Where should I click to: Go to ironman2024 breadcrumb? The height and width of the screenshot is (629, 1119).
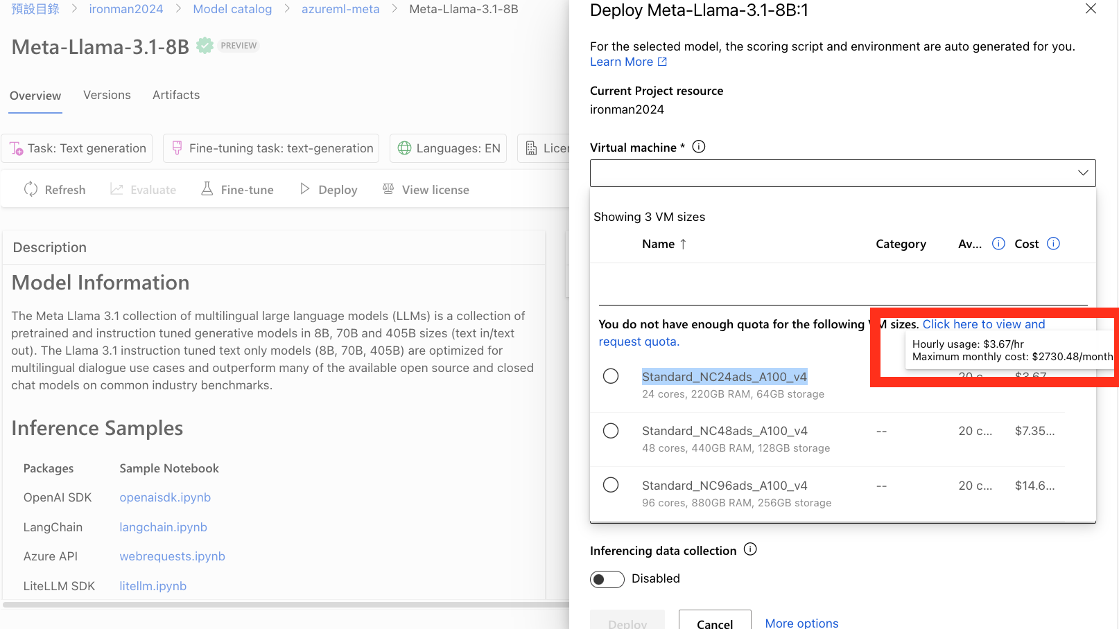pos(126,9)
